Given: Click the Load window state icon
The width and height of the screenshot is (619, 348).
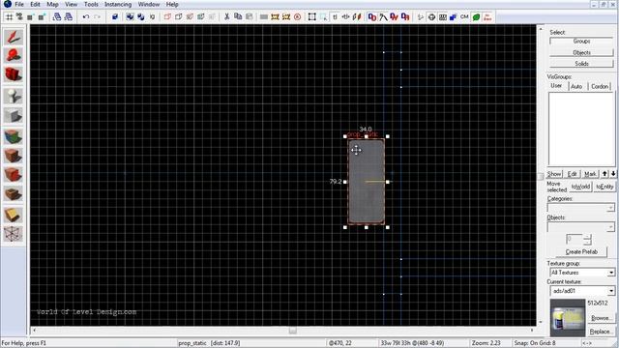Looking at the screenshot, I should [x=57, y=17].
